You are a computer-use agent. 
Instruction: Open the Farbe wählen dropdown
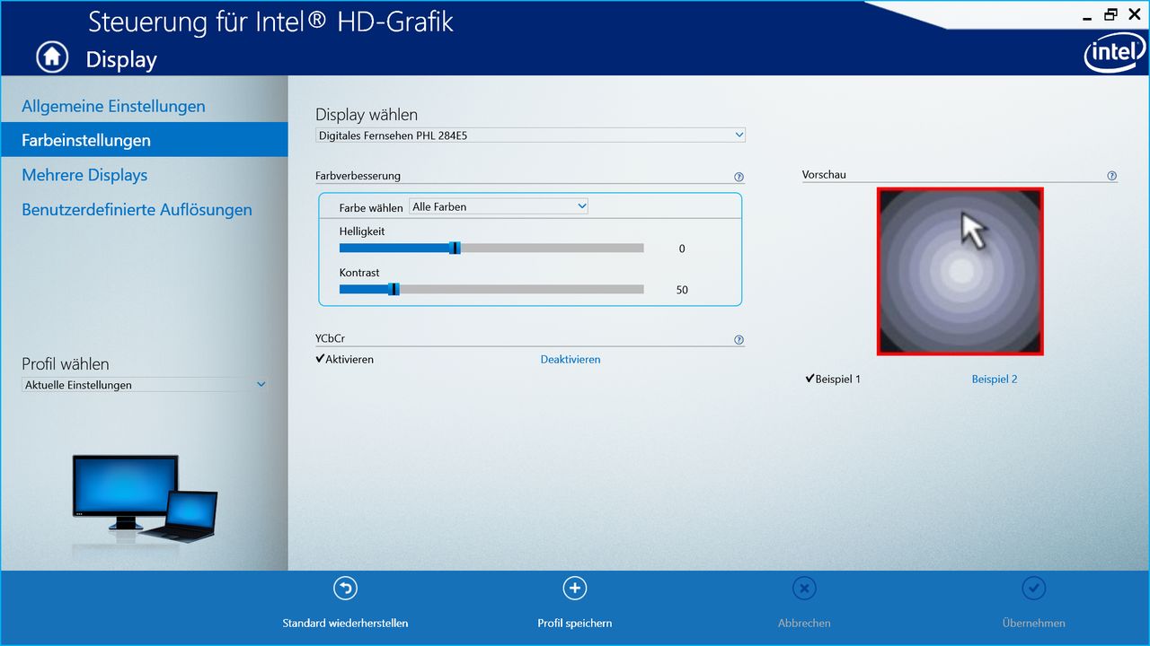point(499,206)
